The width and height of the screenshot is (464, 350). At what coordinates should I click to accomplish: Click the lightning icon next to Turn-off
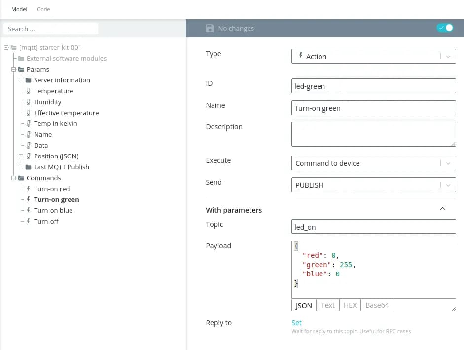tap(29, 222)
